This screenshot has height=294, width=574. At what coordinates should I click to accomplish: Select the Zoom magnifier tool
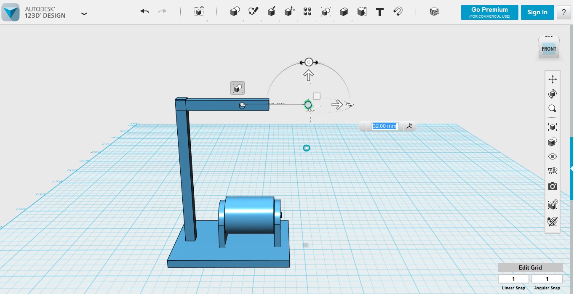pyautogui.click(x=553, y=109)
